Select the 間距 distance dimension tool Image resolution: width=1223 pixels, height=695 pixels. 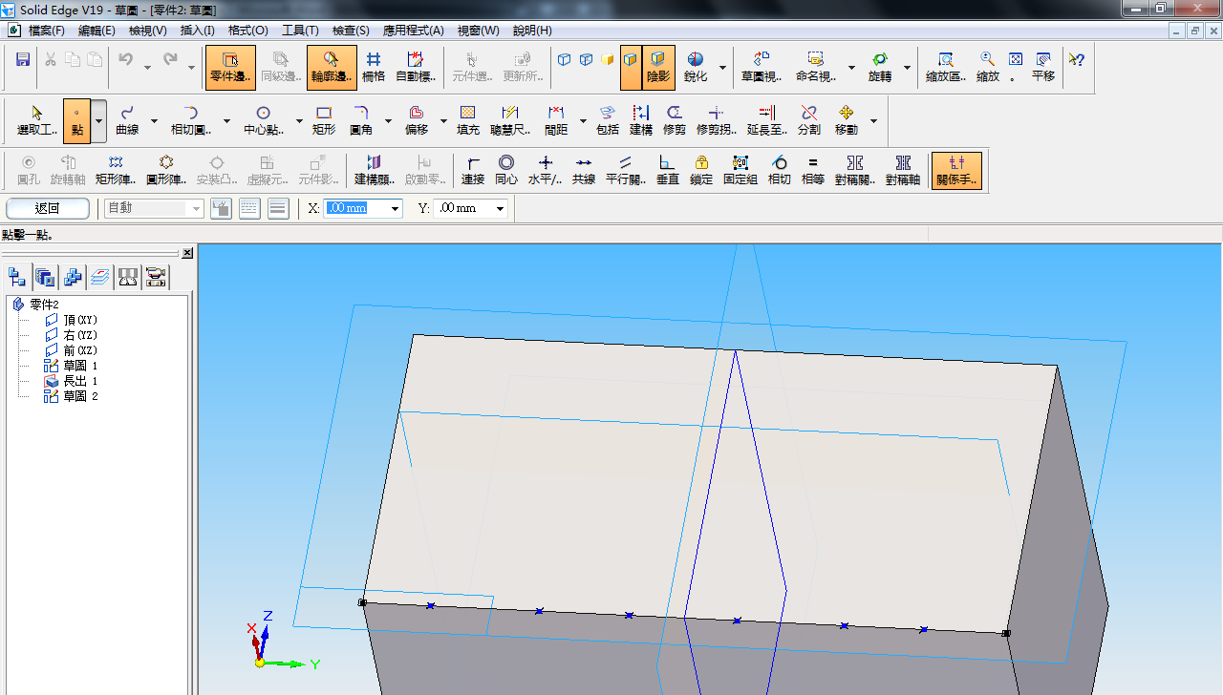(x=556, y=120)
